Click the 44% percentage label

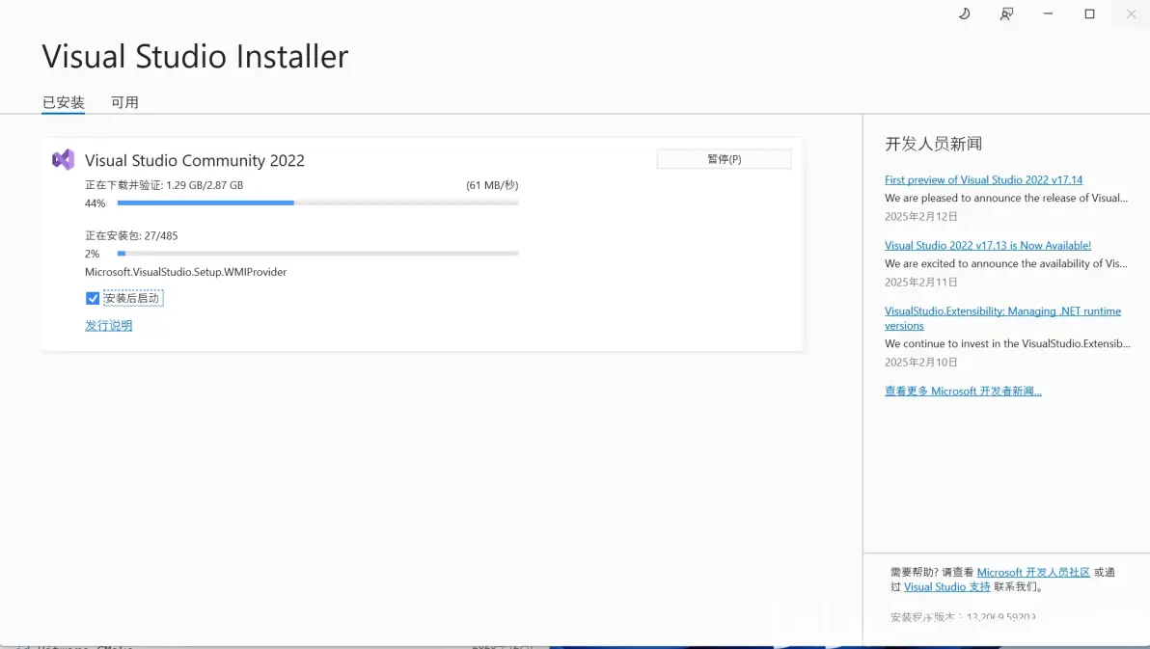pyautogui.click(x=96, y=203)
